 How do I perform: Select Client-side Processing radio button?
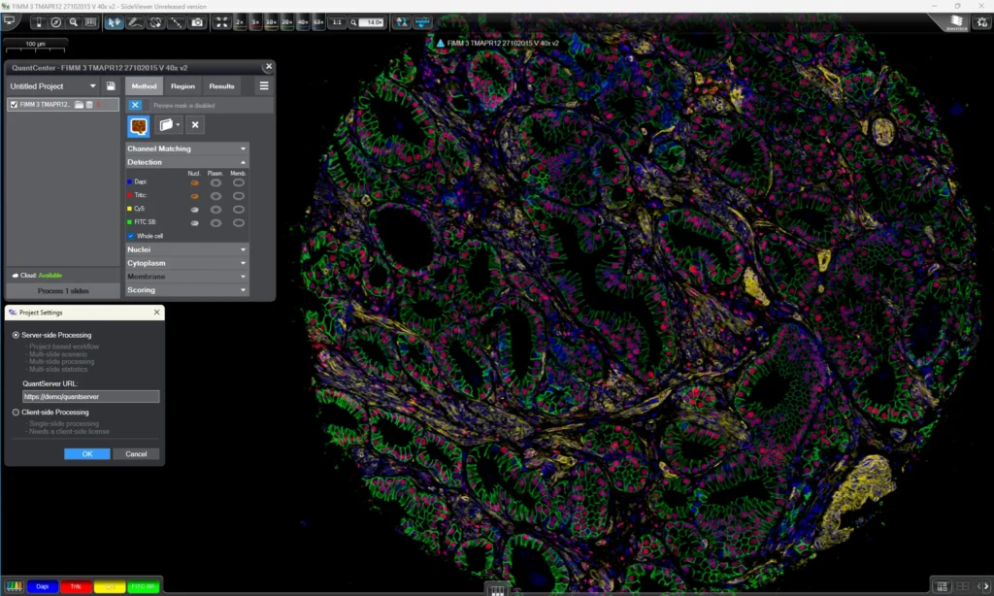coord(16,413)
